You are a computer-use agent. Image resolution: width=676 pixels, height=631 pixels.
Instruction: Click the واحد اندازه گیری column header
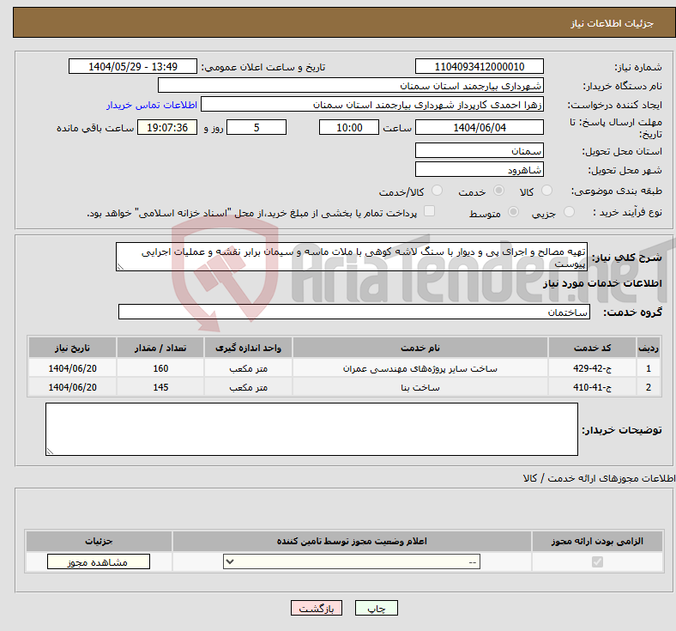tap(248, 348)
